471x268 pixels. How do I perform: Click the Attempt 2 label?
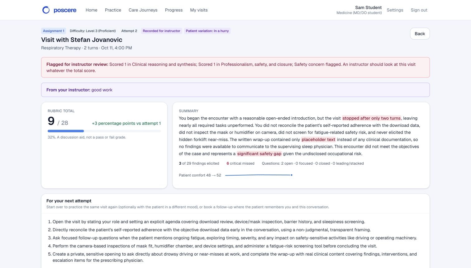(129, 31)
